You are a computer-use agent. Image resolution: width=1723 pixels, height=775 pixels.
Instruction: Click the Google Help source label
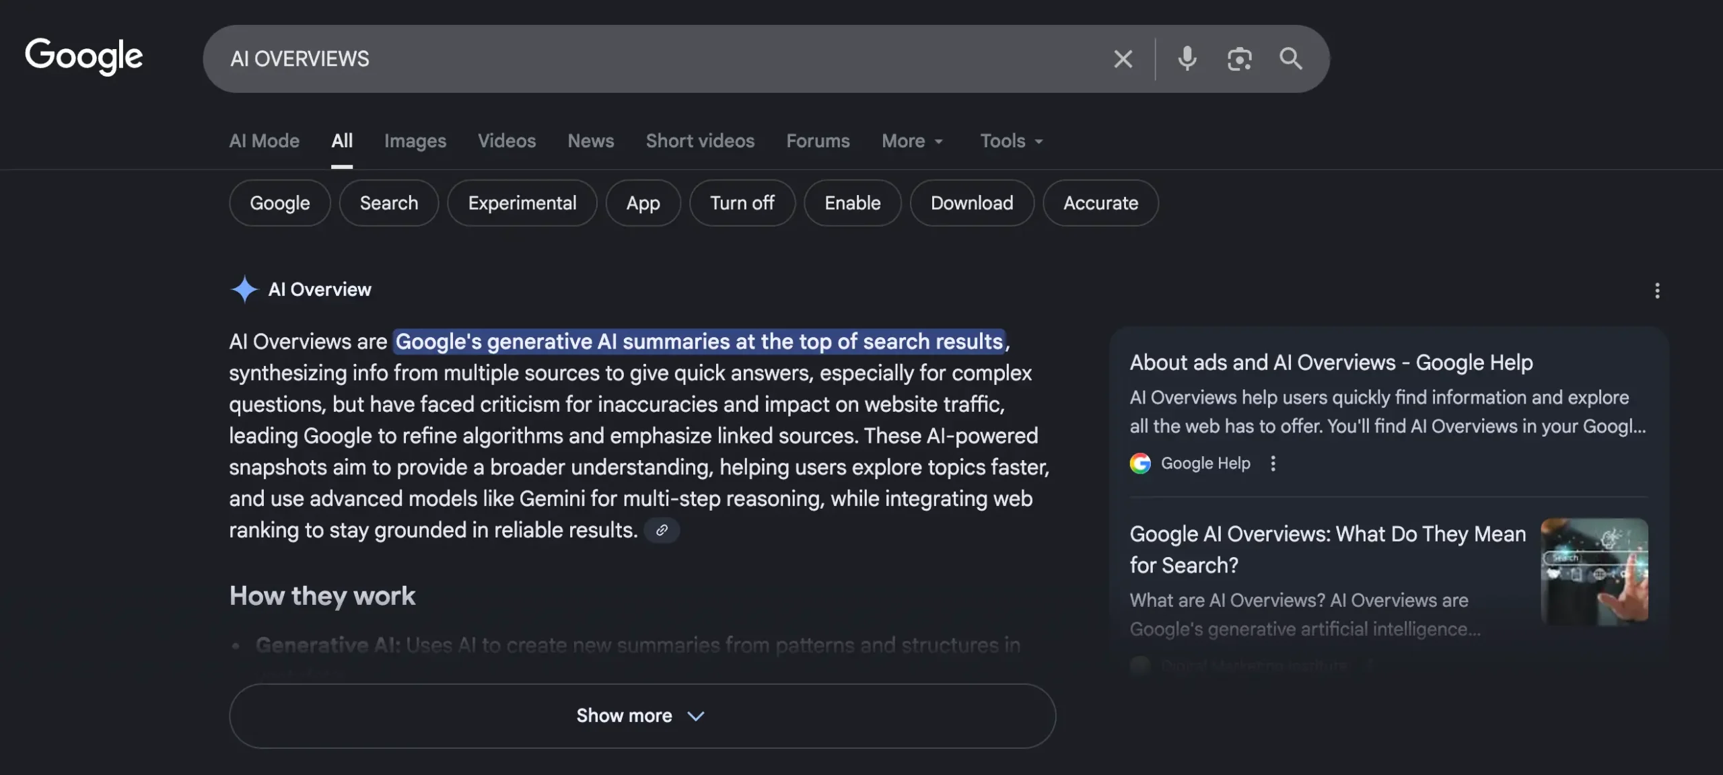[1205, 463]
